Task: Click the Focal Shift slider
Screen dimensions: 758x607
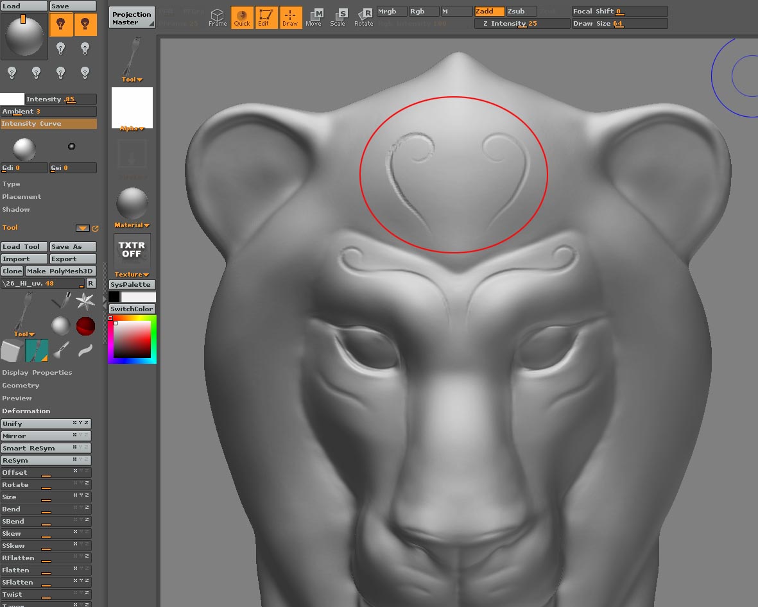Action: [619, 11]
